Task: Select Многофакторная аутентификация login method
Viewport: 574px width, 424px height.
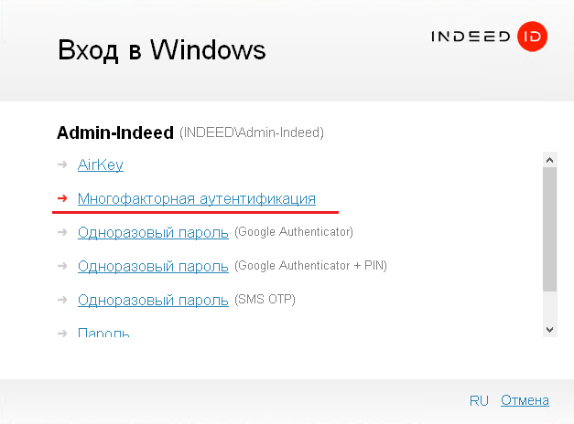Action: pos(197,198)
